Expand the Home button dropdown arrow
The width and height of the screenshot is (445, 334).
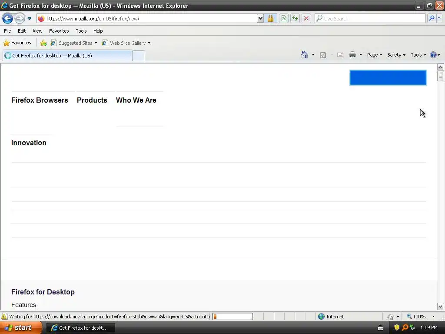point(313,55)
